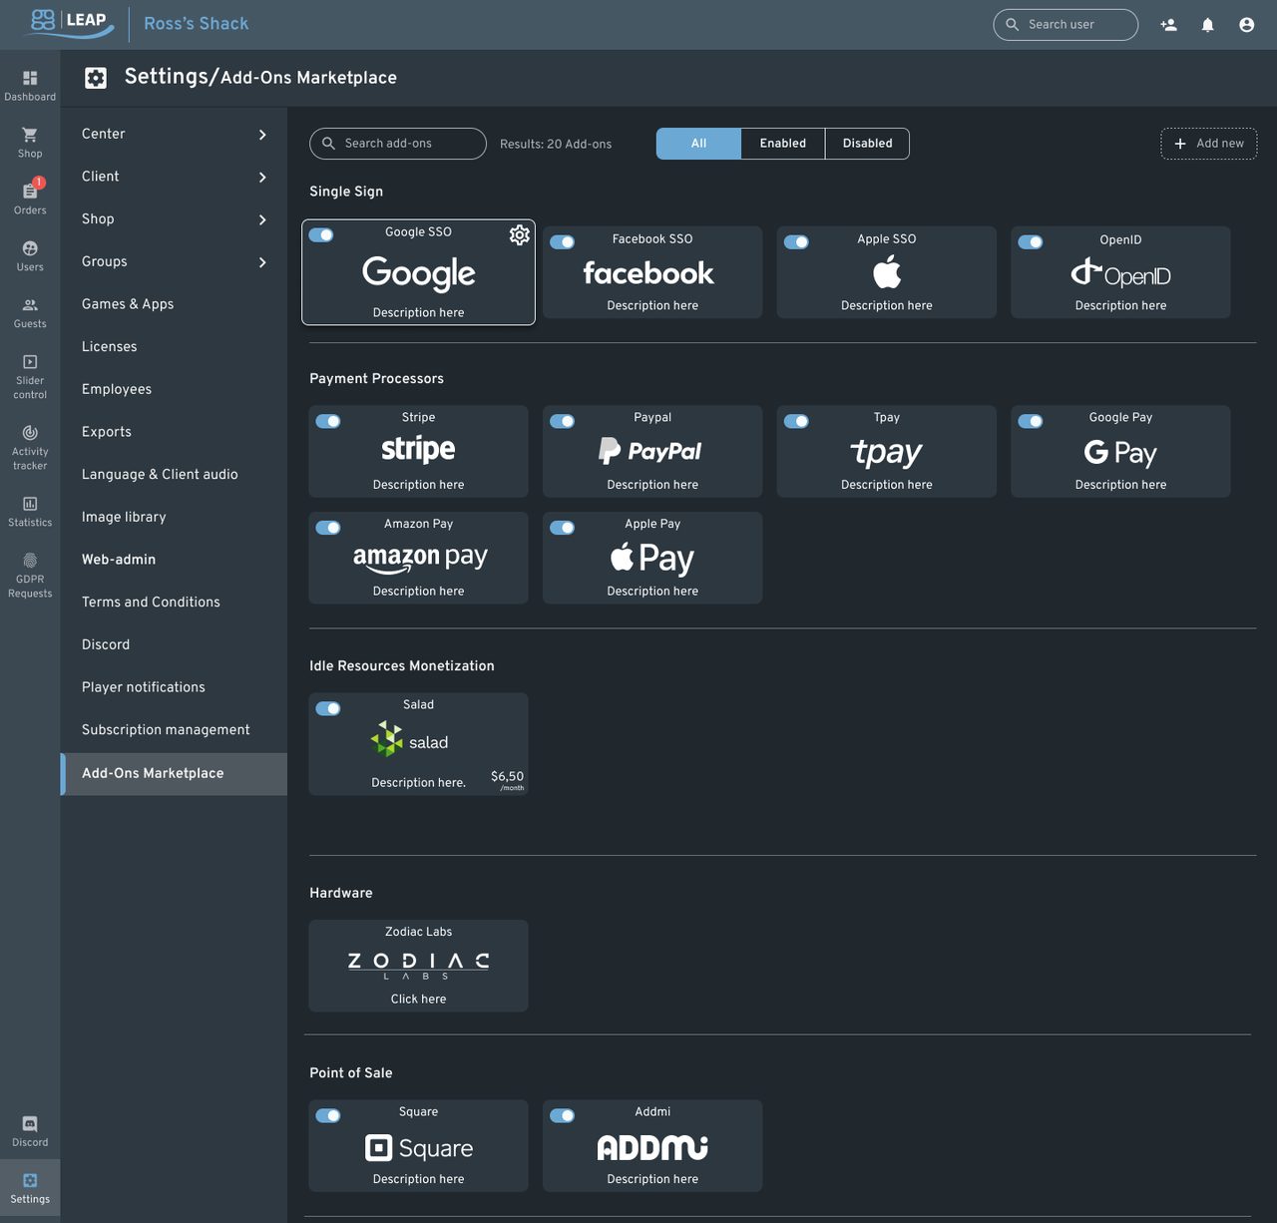Click the LEAP logo in the top bar

pos(70,23)
